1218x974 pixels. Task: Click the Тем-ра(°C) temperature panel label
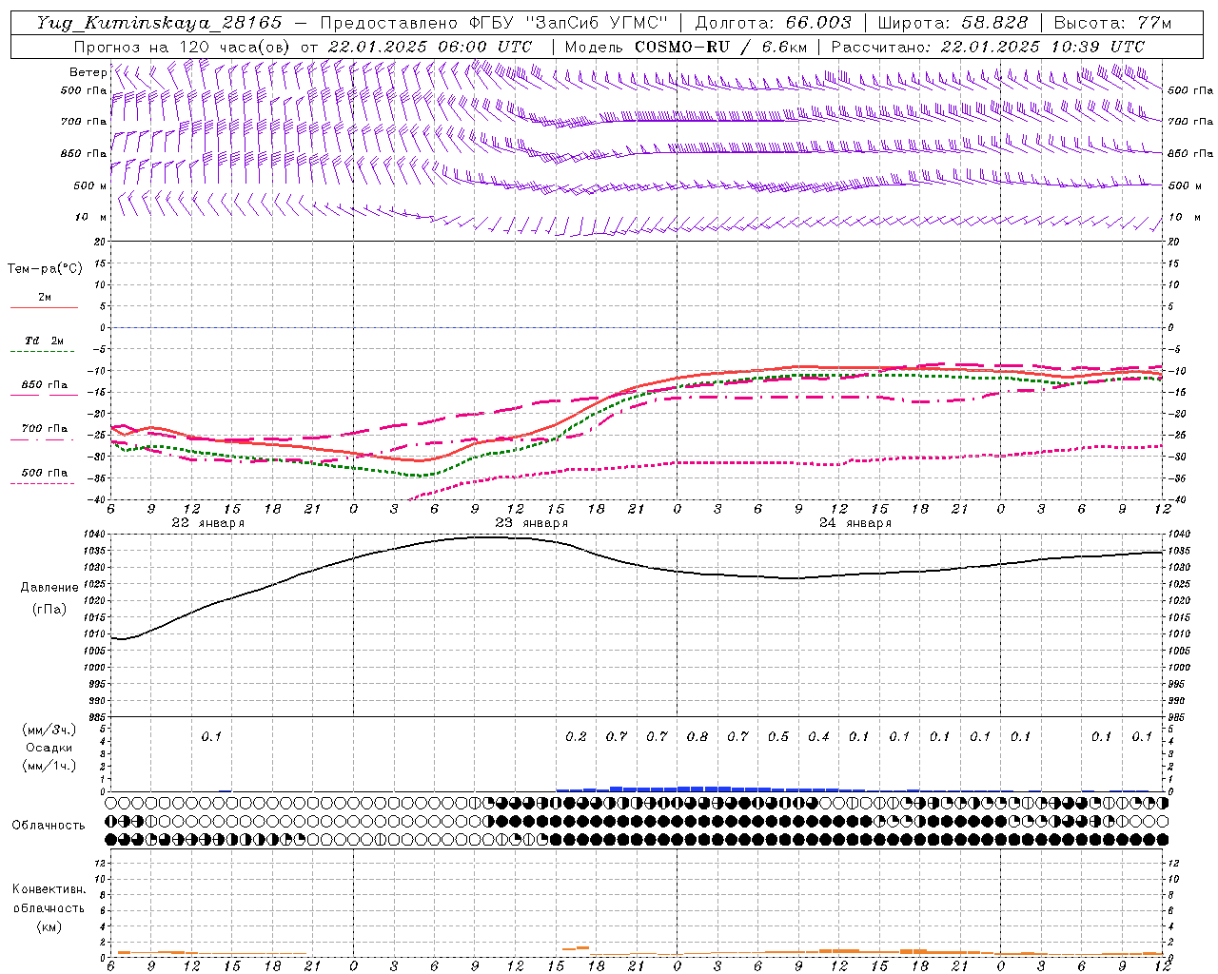[45, 269]
